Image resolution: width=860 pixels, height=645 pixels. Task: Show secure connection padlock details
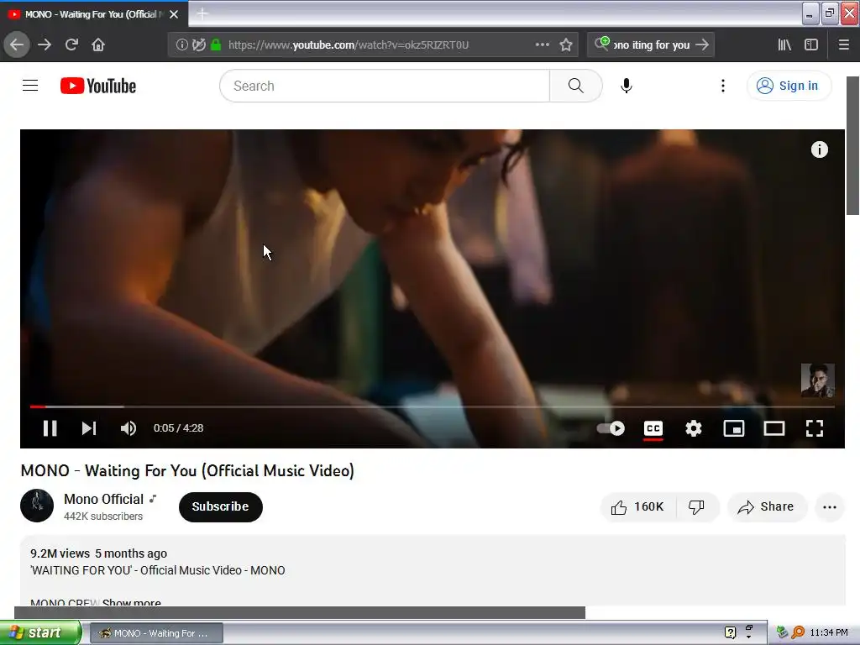[216, 45]
